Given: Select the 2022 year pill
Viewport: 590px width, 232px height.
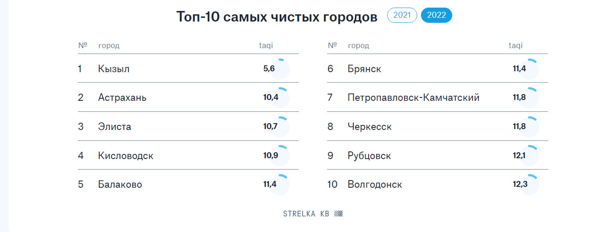Looking at the screenshot, I should 437,15.
